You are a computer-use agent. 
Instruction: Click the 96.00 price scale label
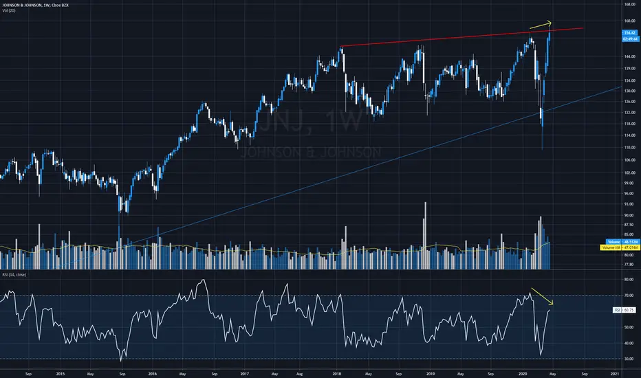coord(629,193)
